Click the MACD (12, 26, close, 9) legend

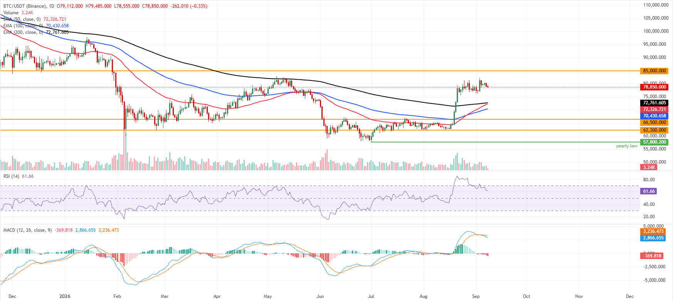tap(27, 230)
